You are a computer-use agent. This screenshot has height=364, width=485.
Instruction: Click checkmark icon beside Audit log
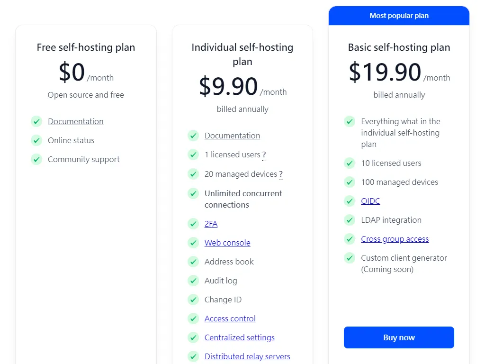click(193, 281)
